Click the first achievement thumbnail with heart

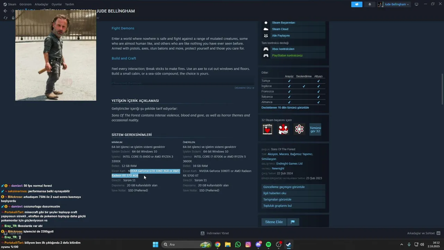[267, 129]
